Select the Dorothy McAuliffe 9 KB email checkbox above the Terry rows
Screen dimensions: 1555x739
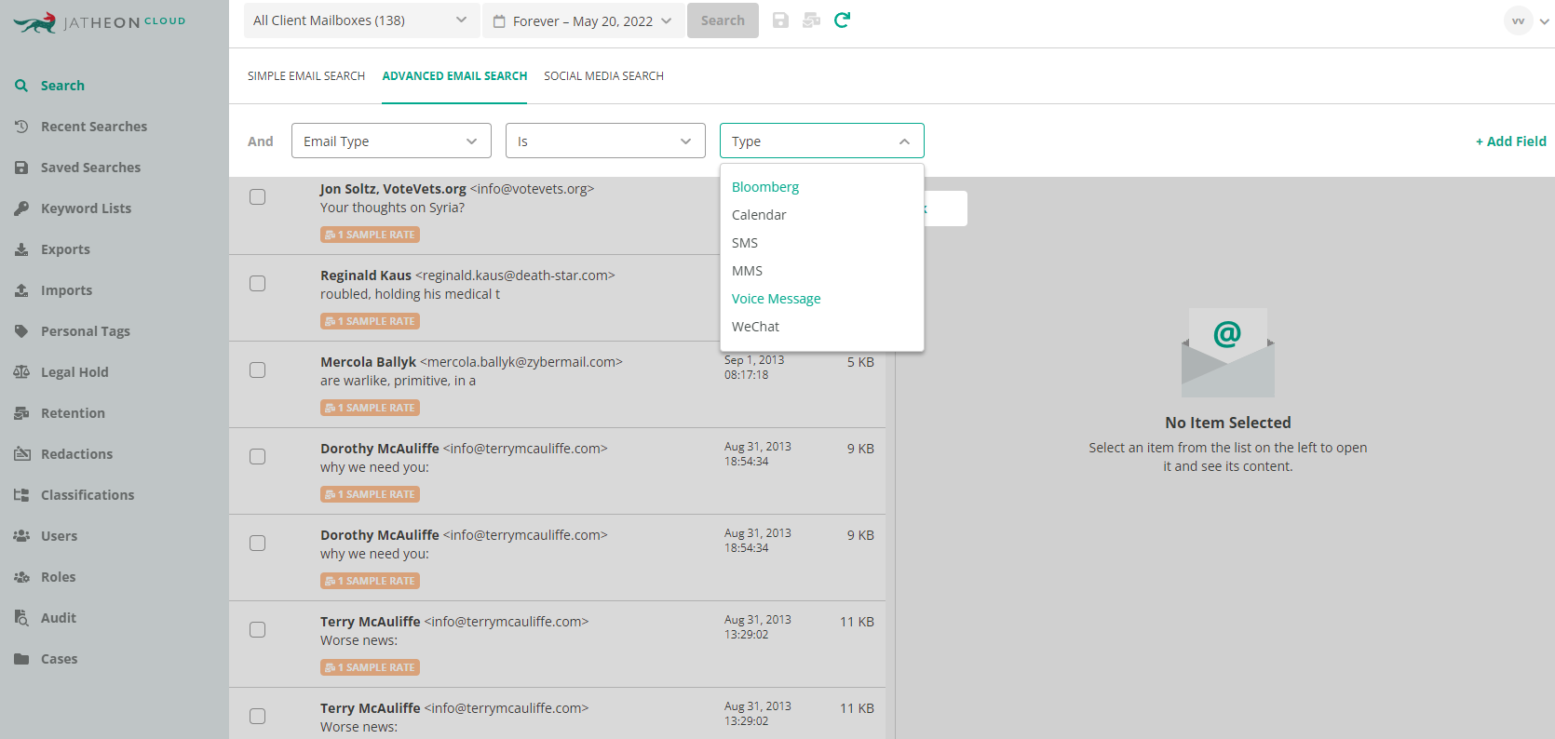point(258,544)
